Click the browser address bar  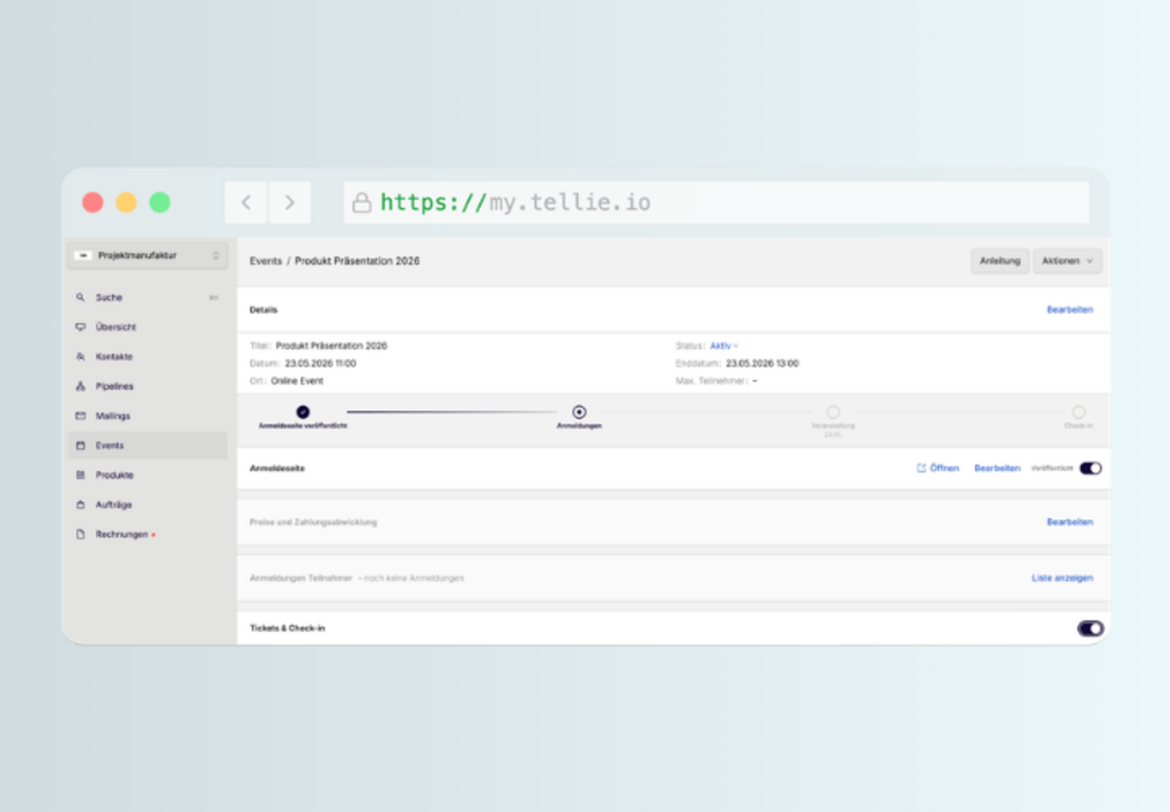[x=714, y=203]
